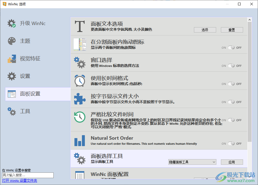258x185 pixels.
Task: Click the 重置 button for panel text
Action: 232,30
